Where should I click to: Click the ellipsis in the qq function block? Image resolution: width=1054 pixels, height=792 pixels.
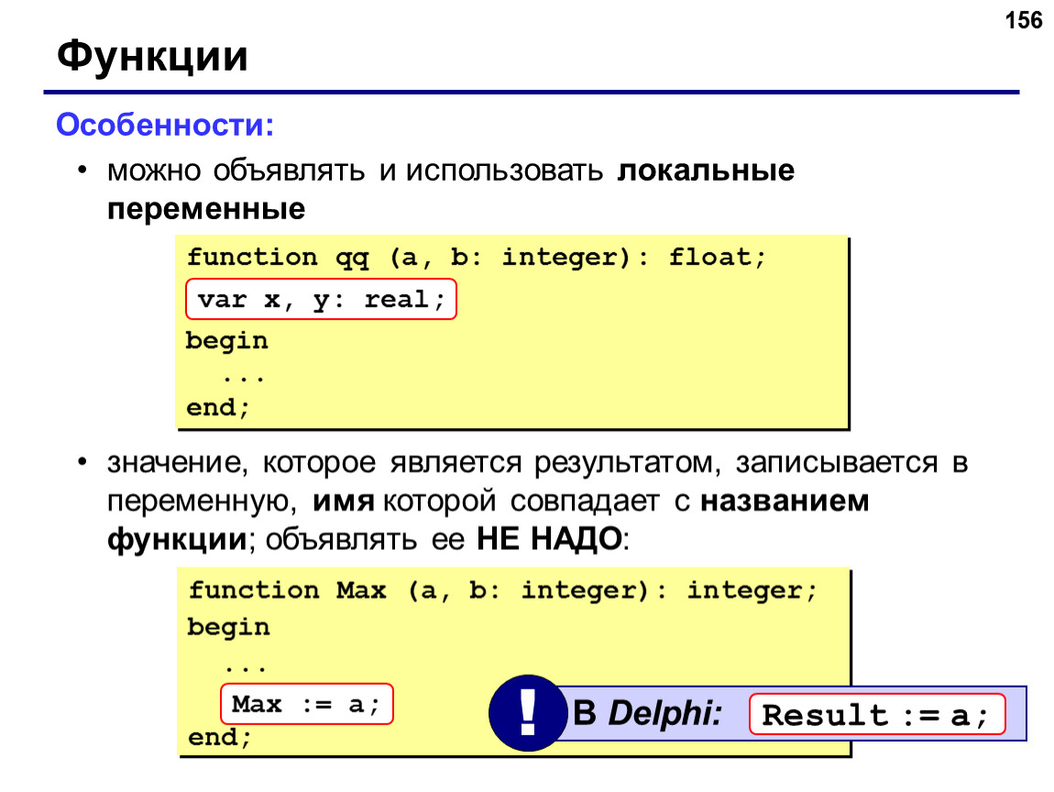[x=243, y=379]
